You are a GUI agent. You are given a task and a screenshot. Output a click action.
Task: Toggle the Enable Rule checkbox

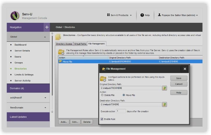[102, 119]
